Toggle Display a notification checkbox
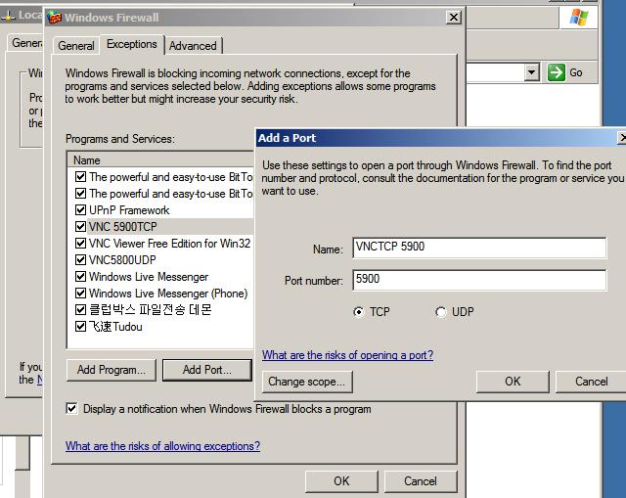626x498 pixels. pos(72,409)
